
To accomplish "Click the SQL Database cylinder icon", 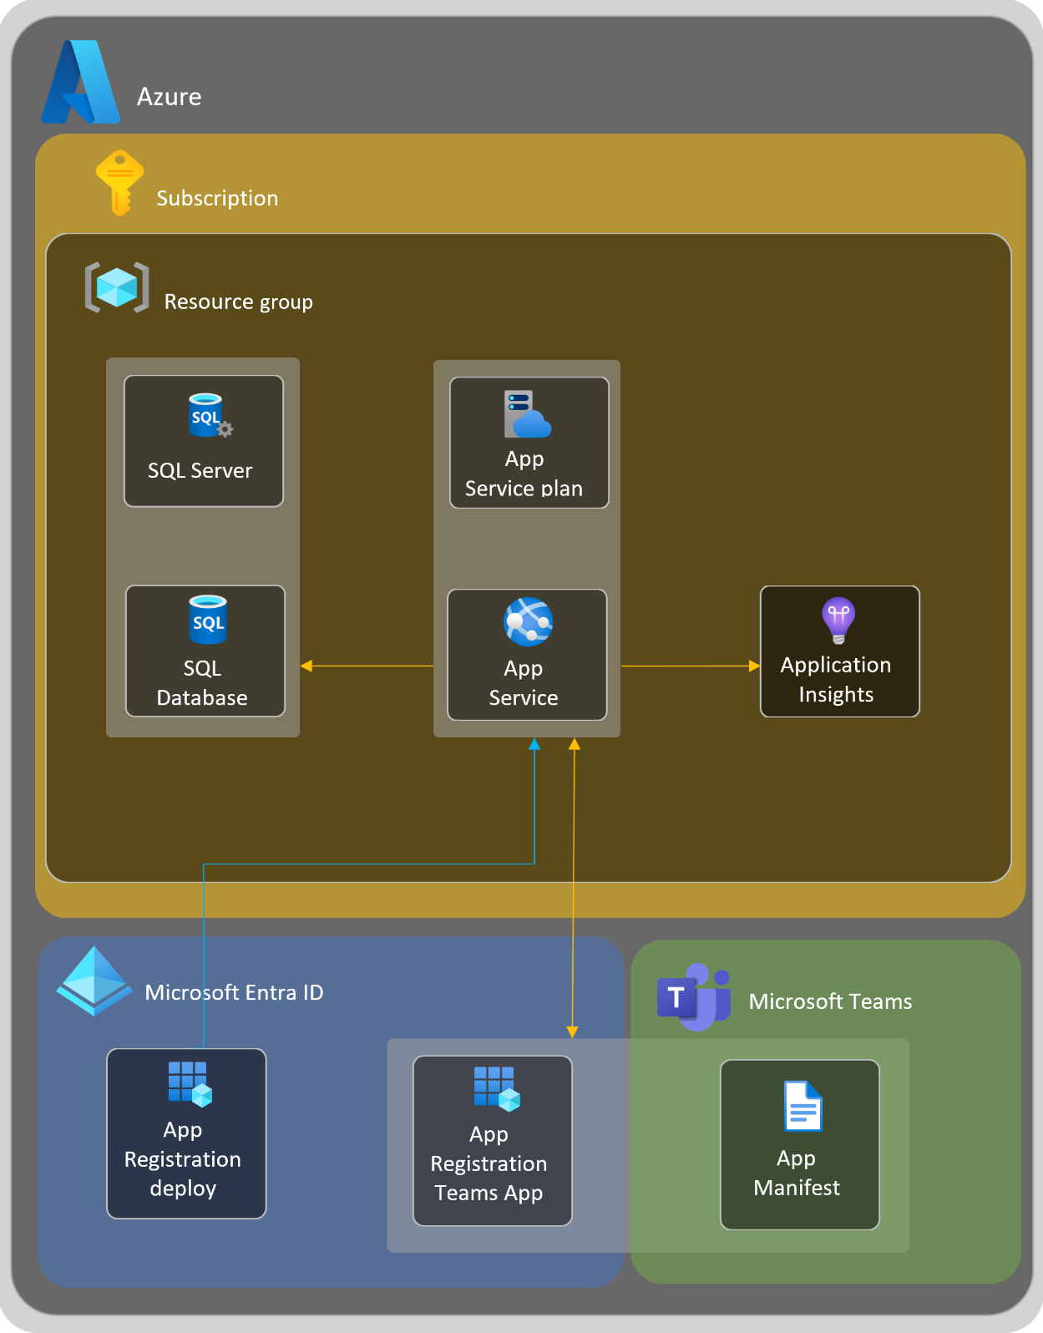I will [x=208, y=619].
